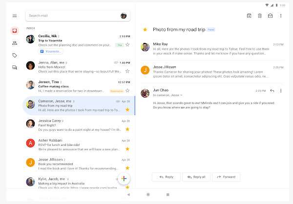Unstar the RSVP for lunch email
Image resolution: width=293 pixels, height=204 pixels.
pyautogui.click(x=127, y=149)
